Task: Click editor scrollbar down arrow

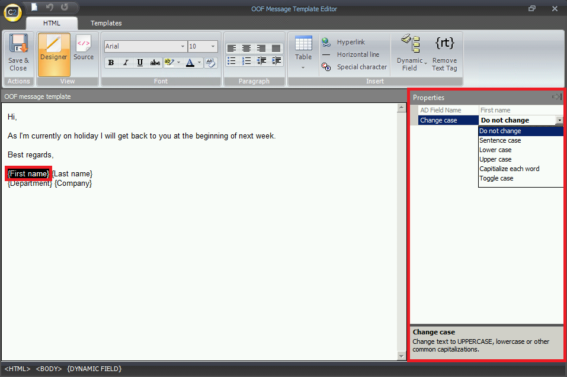Action: click(x=401, y=356)
